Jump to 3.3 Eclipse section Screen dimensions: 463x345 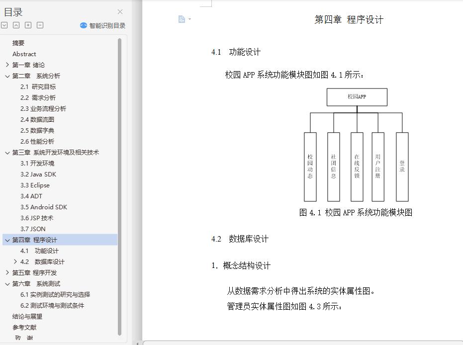click(x=35, y=185)
